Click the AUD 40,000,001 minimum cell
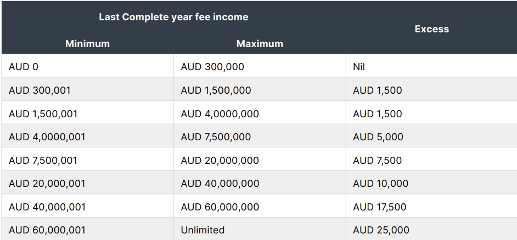The width and height of the screenshot is (517, 240). coord(47,207)
